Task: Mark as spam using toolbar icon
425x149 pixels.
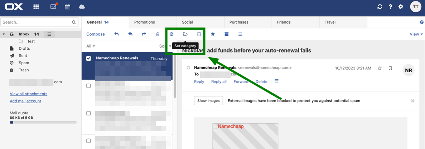Action: [x=172, y=34]
